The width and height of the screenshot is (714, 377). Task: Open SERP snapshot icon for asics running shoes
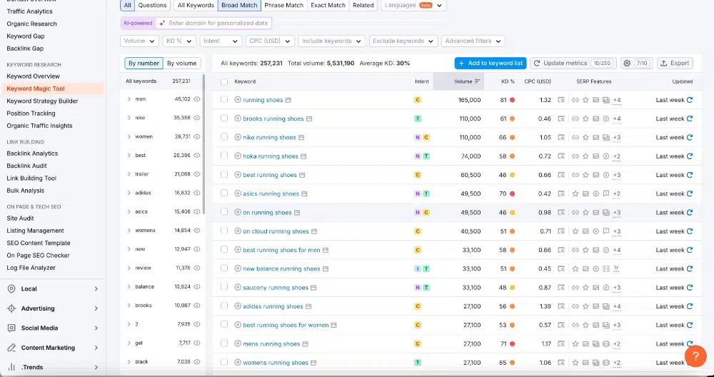click(x=561, y=193)
